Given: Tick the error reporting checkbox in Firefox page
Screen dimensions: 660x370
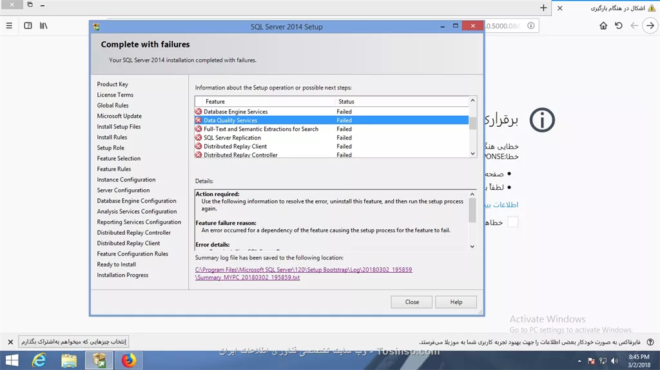Looking at the screenshot, I should 512,222.
